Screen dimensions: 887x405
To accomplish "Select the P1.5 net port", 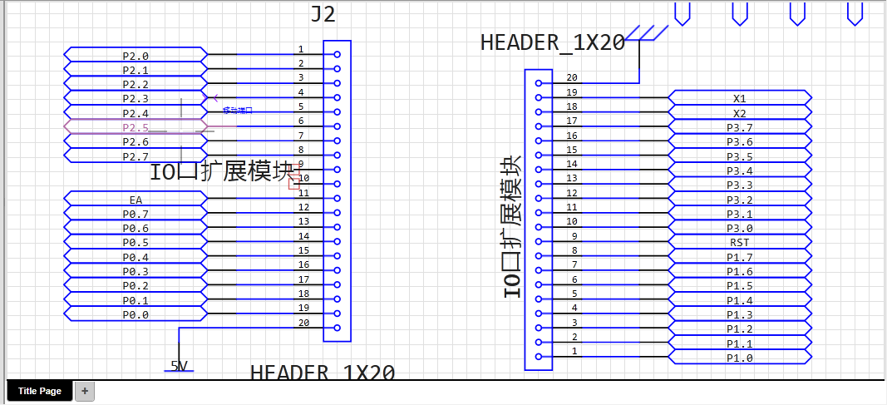I will pos(740,285).
